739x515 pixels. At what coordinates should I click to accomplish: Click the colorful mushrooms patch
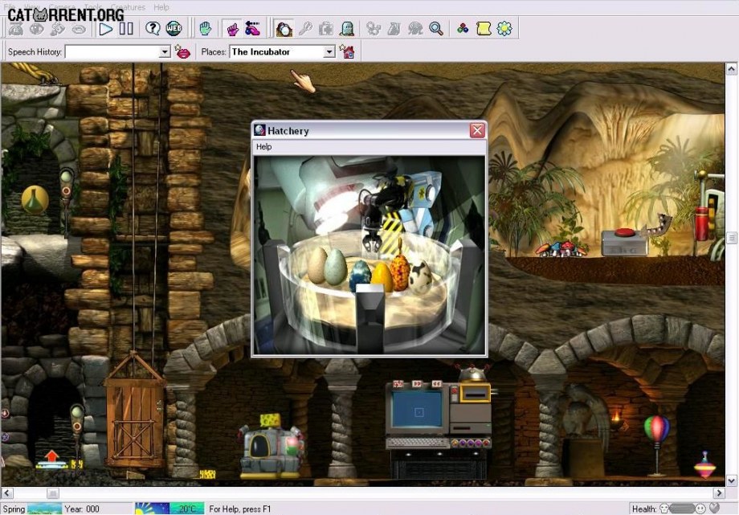click(561, 249)
